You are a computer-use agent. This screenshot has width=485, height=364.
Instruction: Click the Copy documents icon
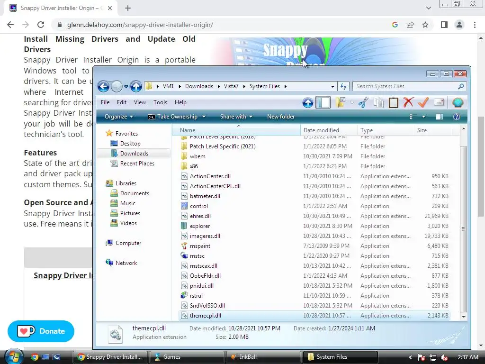coord(378,102)
